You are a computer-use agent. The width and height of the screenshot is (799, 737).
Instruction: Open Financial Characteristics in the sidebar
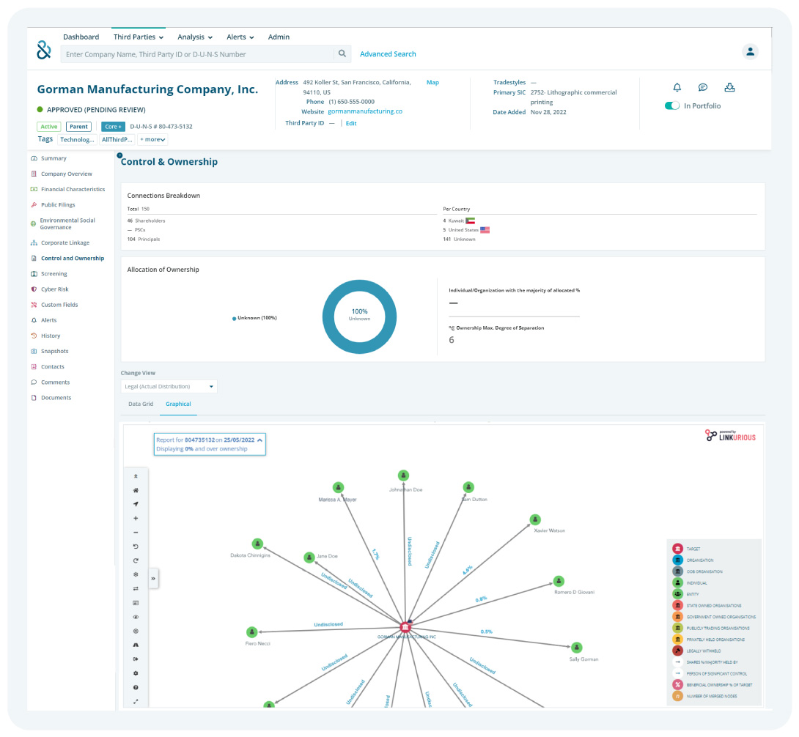coord(73,190)
